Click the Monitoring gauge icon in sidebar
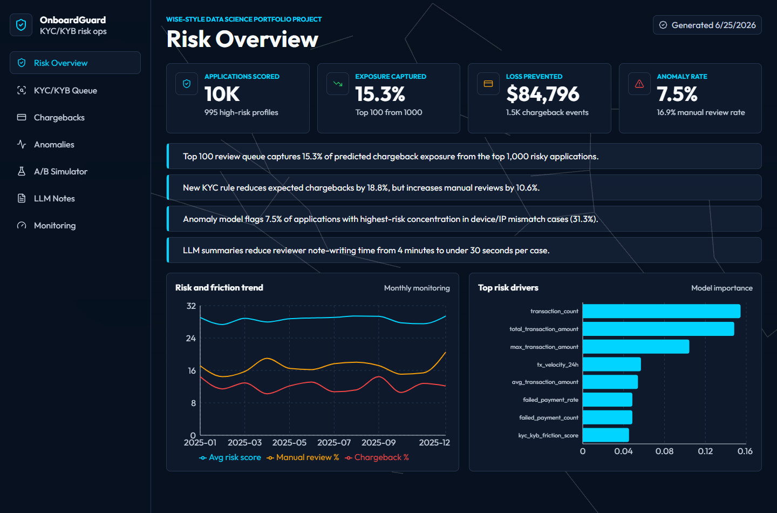The image size is (777, 513). (22, 225)
